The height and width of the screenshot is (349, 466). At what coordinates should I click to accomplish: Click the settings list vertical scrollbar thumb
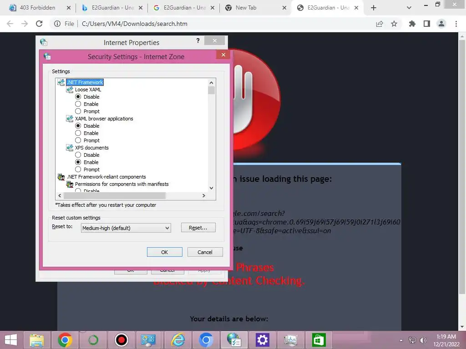[211, 90]
